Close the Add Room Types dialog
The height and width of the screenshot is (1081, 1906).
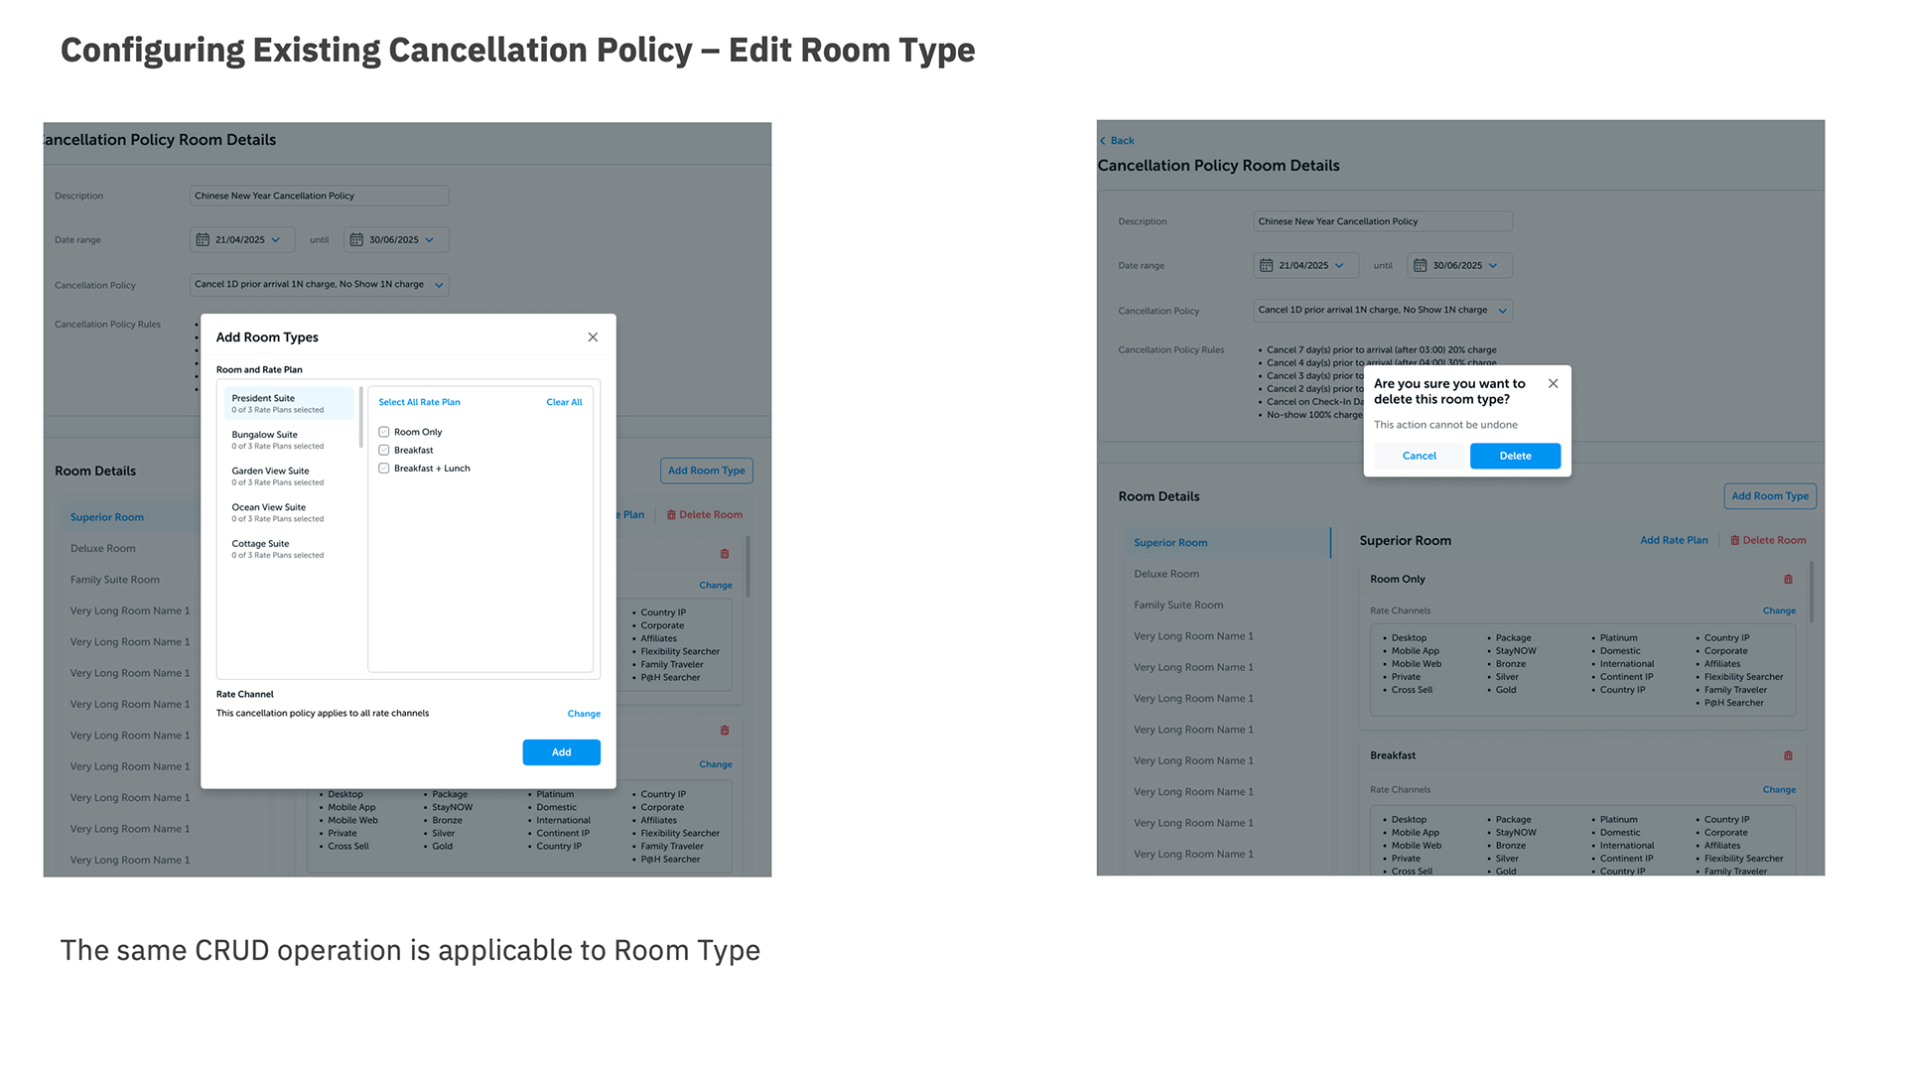pyautogui.click(x=593, y=338)
